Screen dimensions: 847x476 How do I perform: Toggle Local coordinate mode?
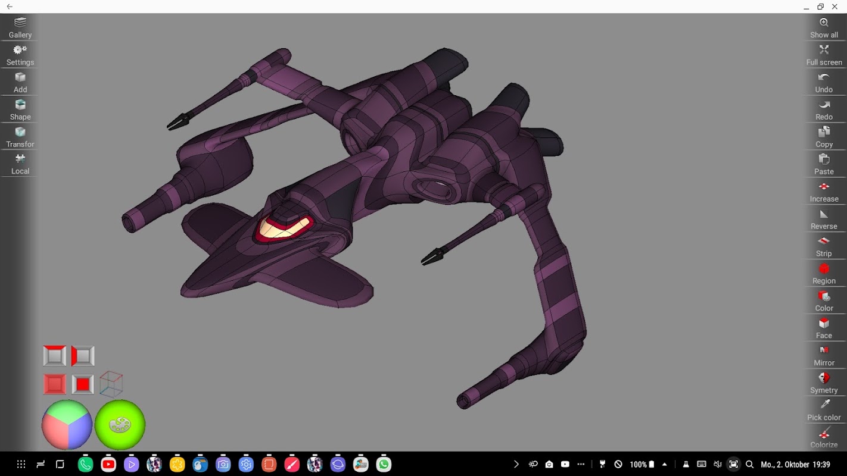tap(20, 164)
